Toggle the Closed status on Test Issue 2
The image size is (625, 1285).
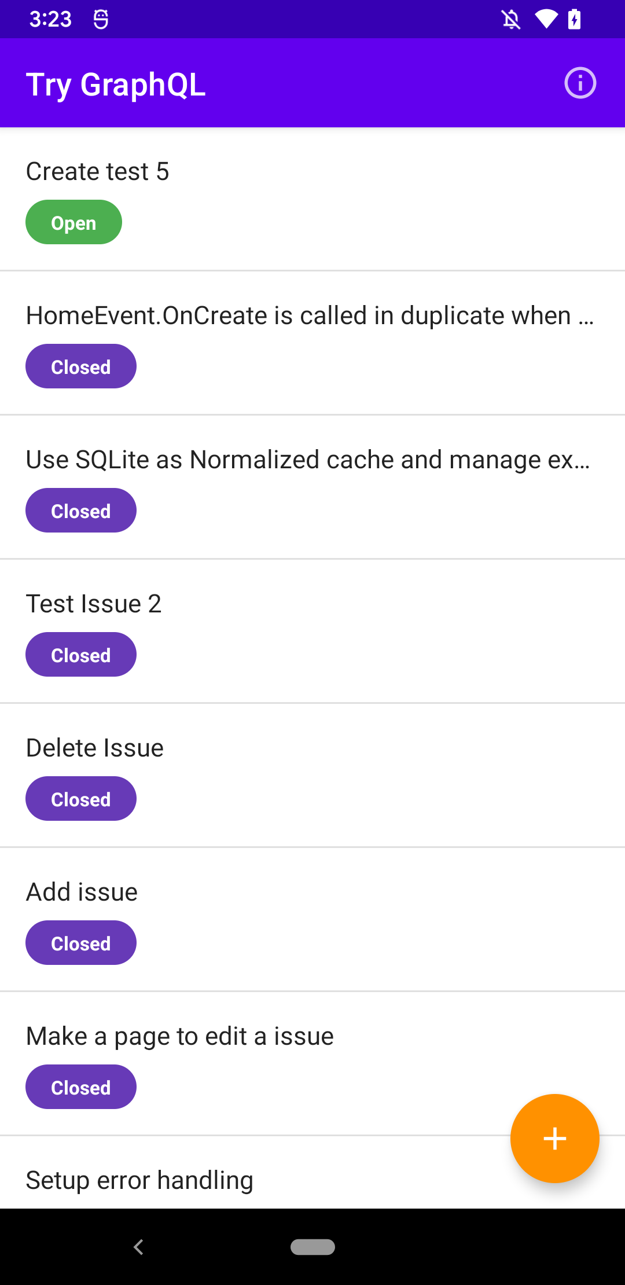point(80,654)
